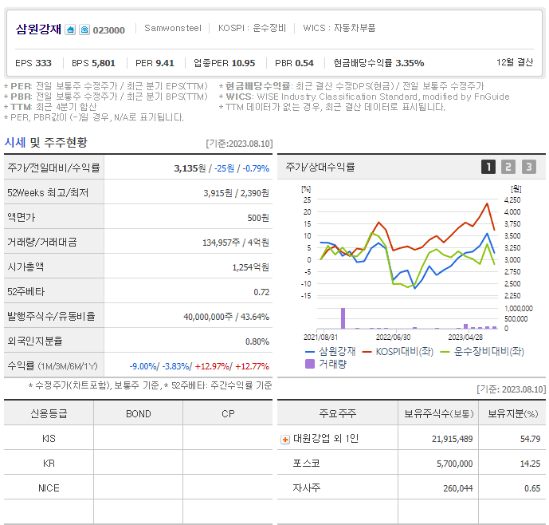Switch the chart to tab 1
This screenshot has height=525, width=549.
click(x=488, y=167)
